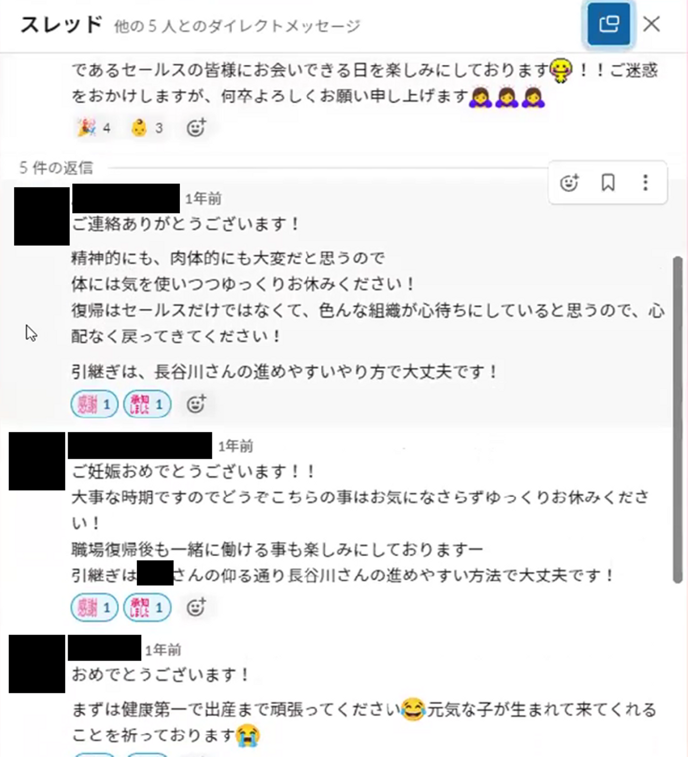Image resolution: width=688 pixels, height=757 pixels.
Task: Toggle the party popper reaction with 4
Action: pos(94,128)
